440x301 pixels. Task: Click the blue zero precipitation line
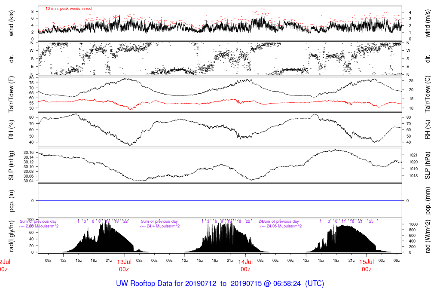(220, 200)
